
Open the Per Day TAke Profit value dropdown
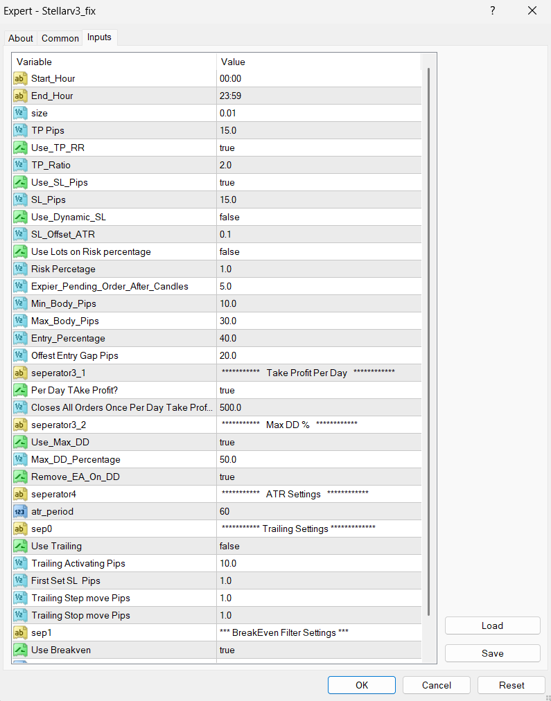[x=319, y=391]
